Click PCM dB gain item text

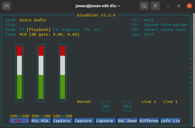(49, 34)
